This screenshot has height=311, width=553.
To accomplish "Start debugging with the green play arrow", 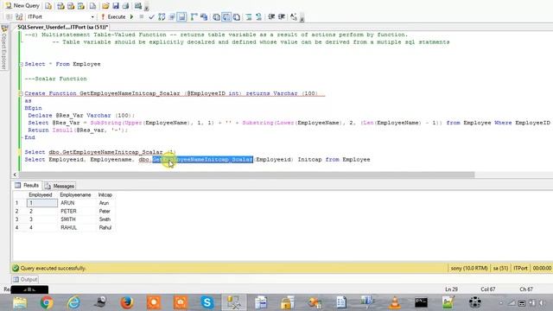I will tap(131, 17).
